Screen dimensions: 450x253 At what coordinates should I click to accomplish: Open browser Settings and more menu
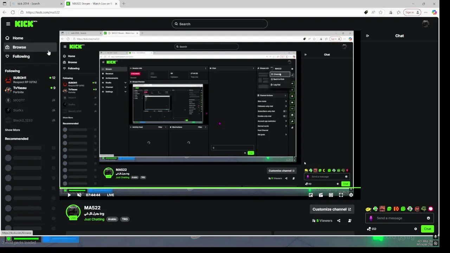(426, 12)
